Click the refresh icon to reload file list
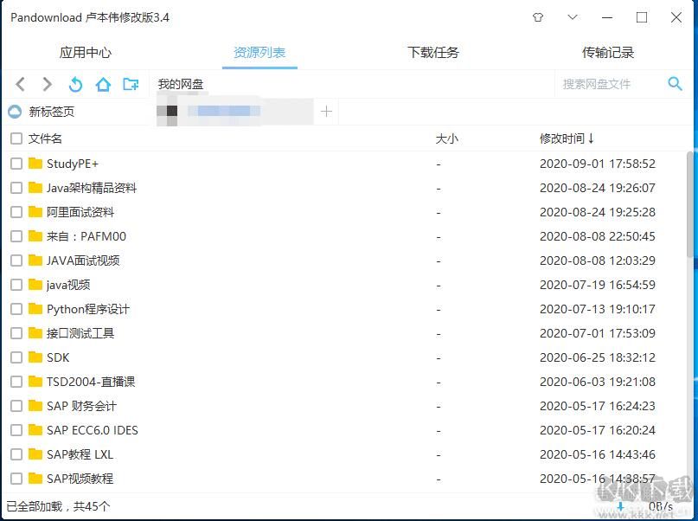The width and height of the screenshot is (698, 521). pos(74,84)
